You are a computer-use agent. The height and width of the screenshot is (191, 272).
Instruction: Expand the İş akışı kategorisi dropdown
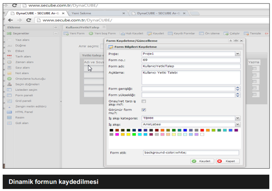[238, 118]
